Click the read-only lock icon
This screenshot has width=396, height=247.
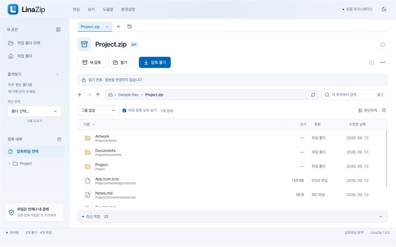coord(84,80)
